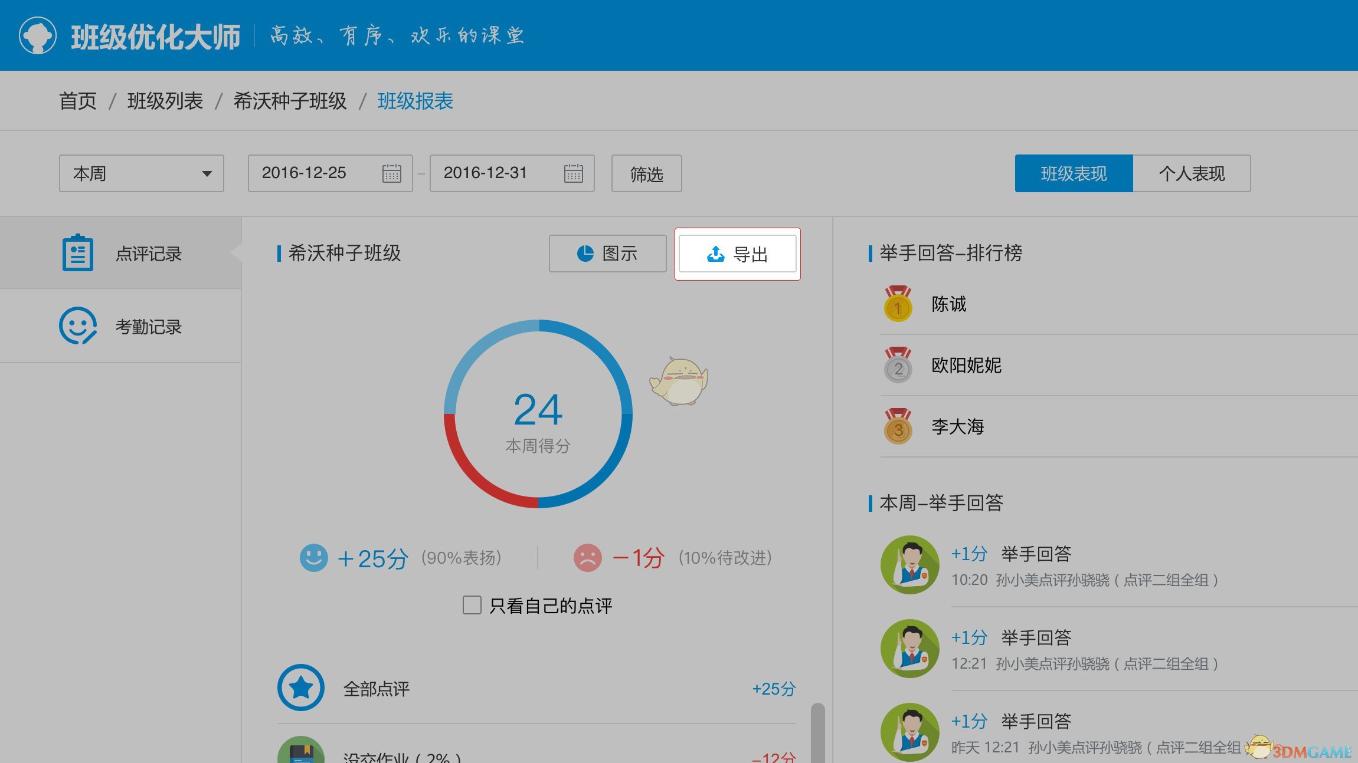Click the gold medal beside 陈诚
The image size is (1358, 763).
tap(898, 304)
